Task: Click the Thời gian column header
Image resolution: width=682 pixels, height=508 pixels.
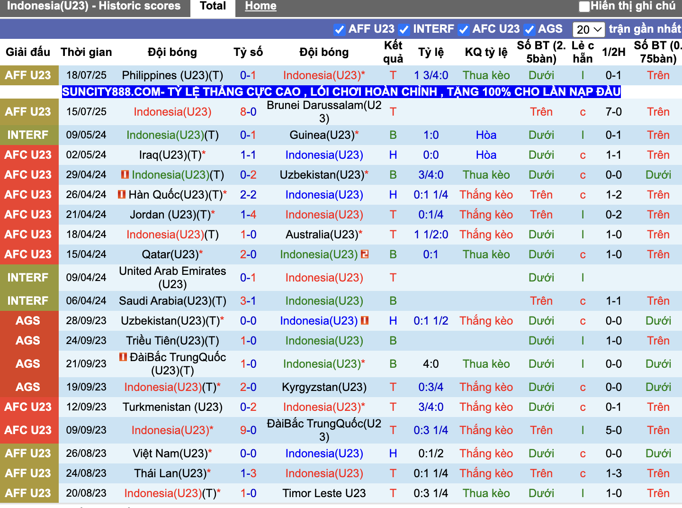Action: [86, 52]
